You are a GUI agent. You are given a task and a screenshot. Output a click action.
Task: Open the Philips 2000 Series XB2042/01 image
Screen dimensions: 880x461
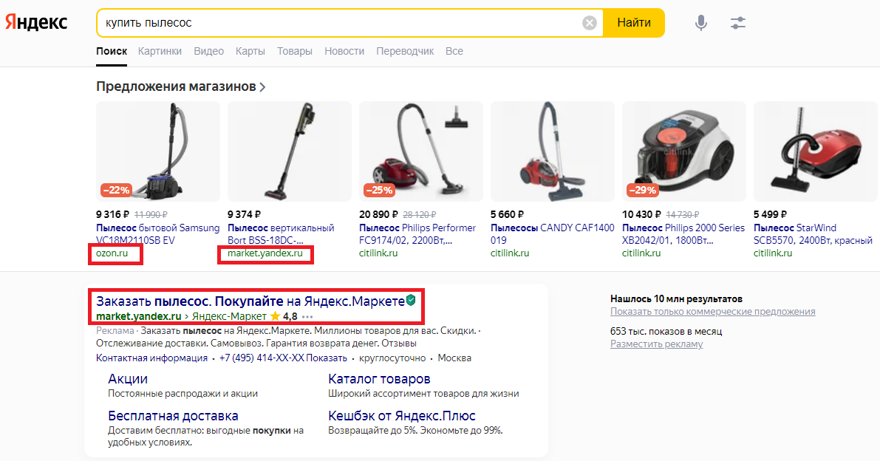[684, 151]
